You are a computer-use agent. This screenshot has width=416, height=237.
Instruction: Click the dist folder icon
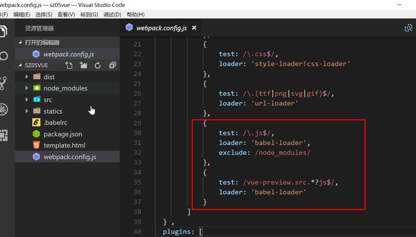37,77
